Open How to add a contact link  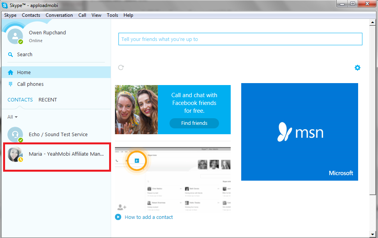(149, 217)
